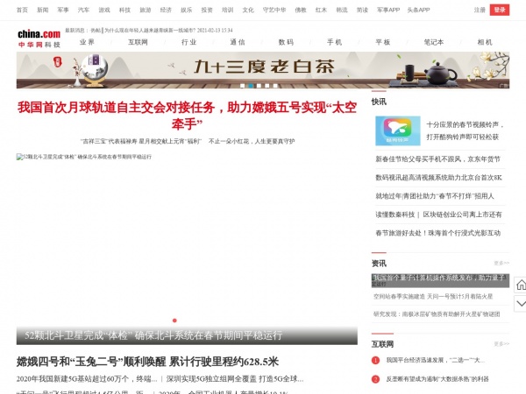The image size is (526, 394).
Task: Open 培训 in the top navigation
Action: tap(227, 10)
